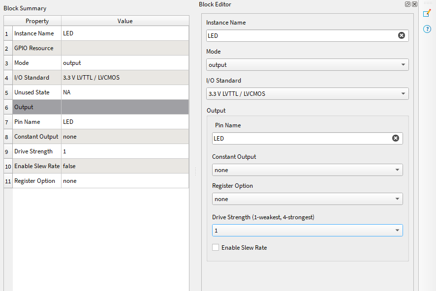Open the Drive Strength dropdown
This screenshot has height=291, width=436.
pos(307,230)
